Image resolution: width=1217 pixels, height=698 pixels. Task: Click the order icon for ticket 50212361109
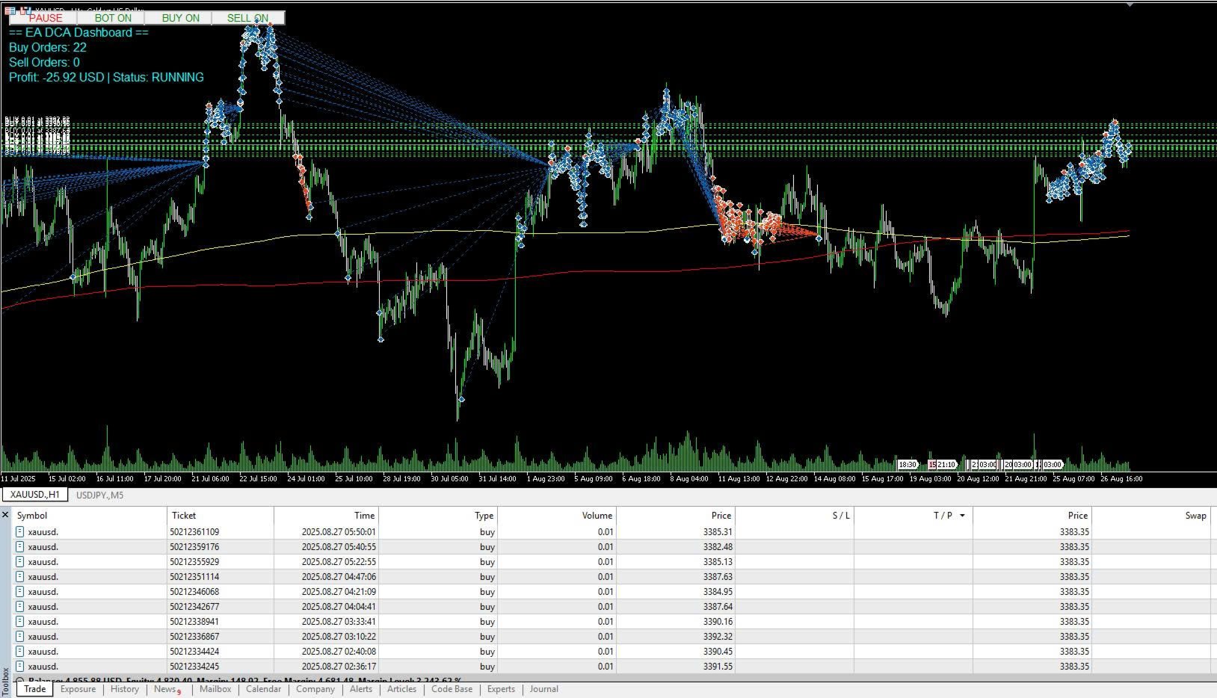pos(20,532)
